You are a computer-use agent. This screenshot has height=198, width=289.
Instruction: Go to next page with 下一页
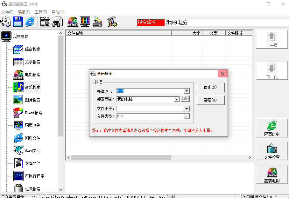[x=272, y=71]
